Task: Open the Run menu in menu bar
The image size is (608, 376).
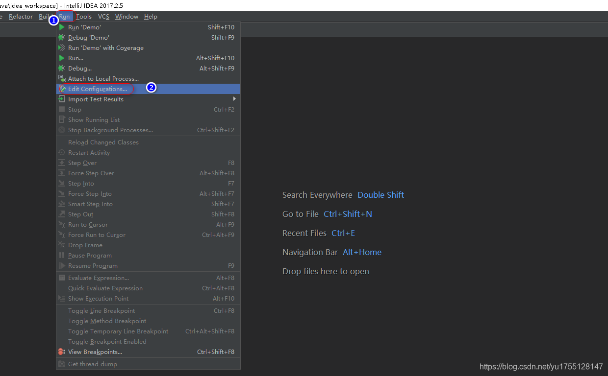Action: 65,17
